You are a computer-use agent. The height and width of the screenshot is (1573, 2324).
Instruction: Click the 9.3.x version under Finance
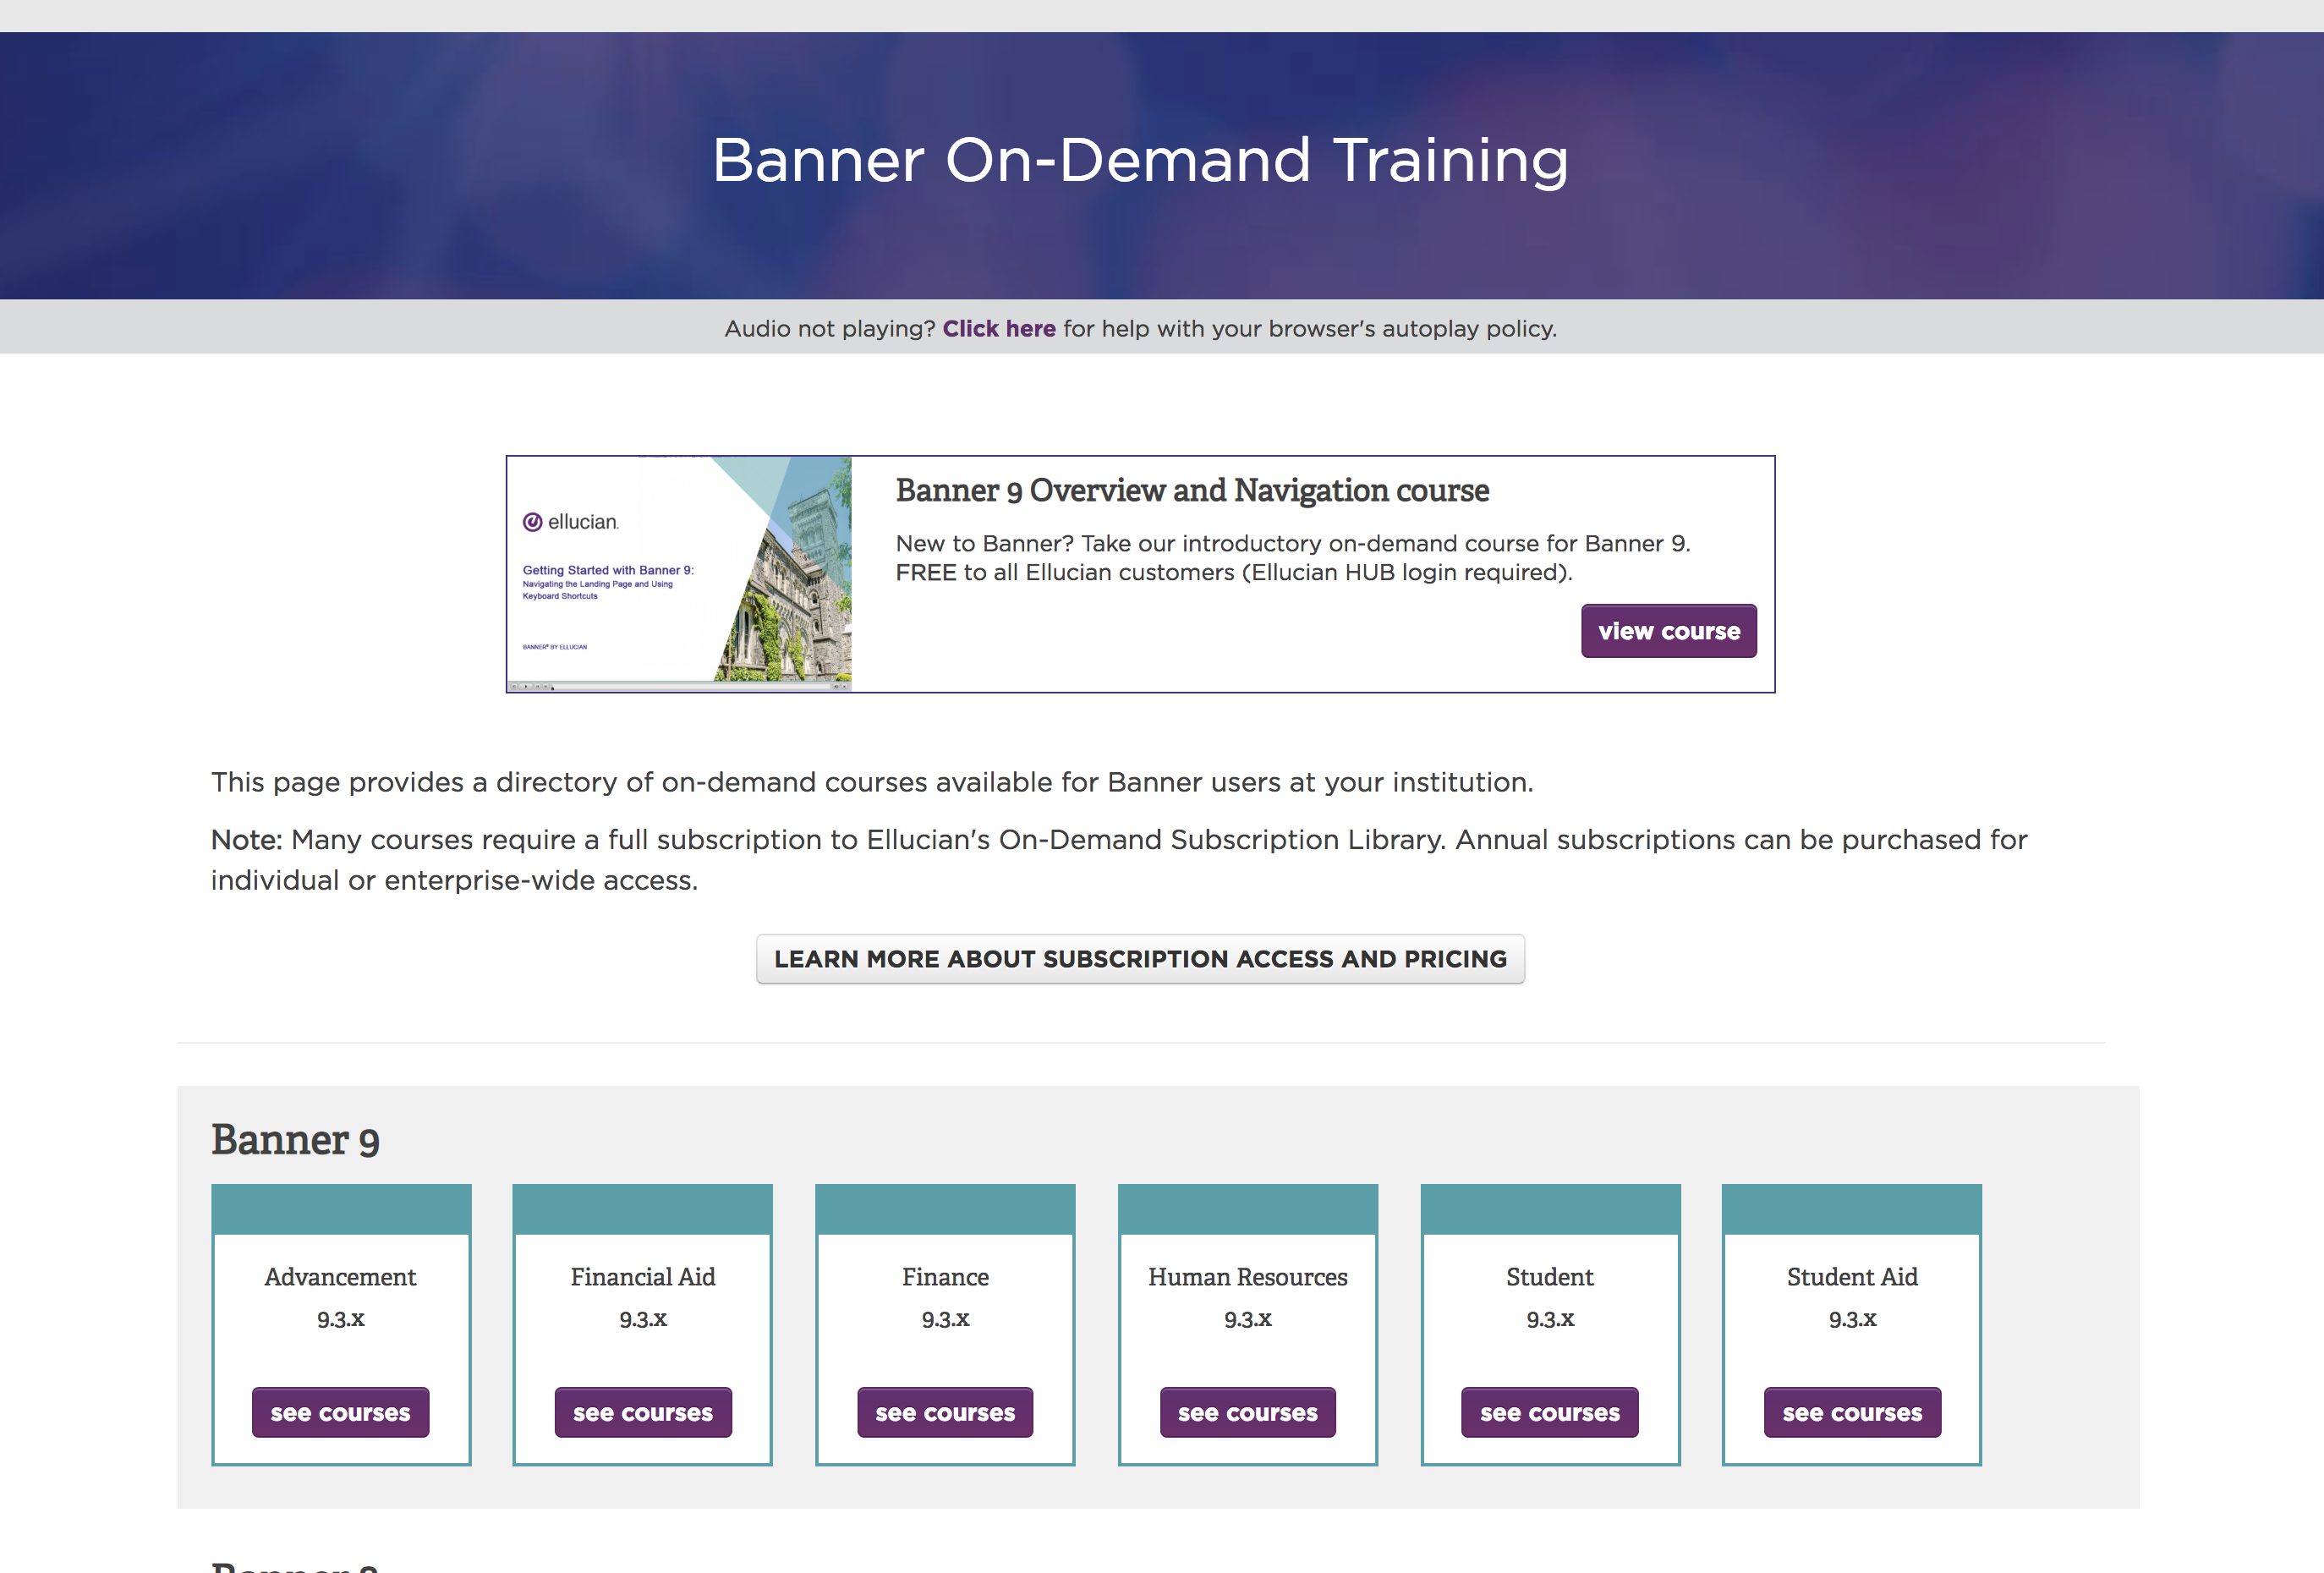coord(945,1319)
